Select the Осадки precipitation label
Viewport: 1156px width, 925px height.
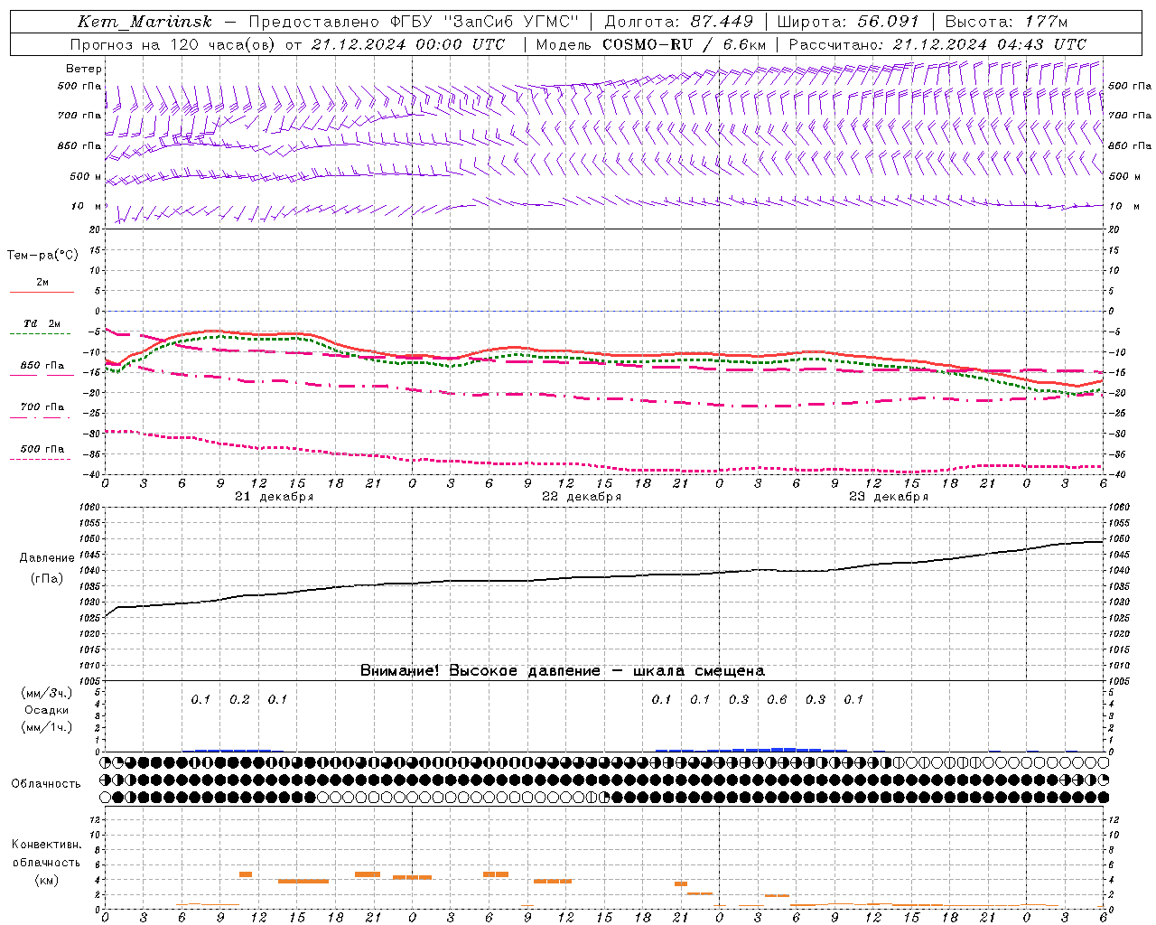pos(47,710)
